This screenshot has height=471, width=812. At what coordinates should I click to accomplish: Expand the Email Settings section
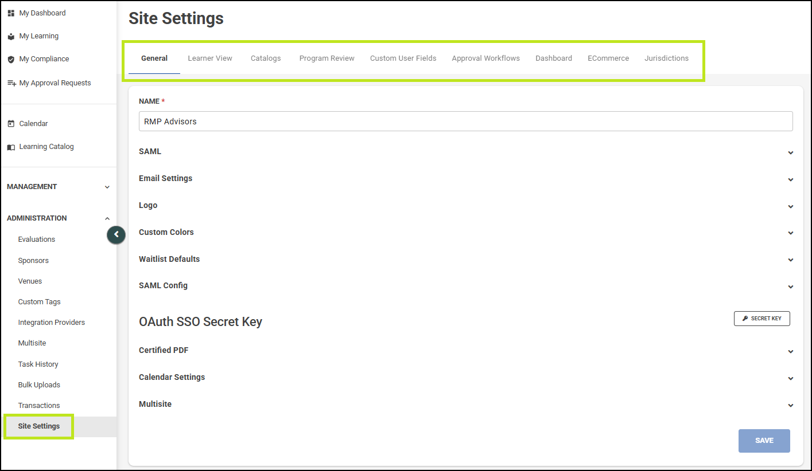click(465, 179)
